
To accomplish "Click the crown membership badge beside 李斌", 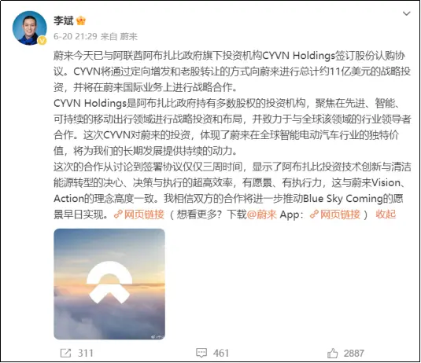I will pos(81,20).
